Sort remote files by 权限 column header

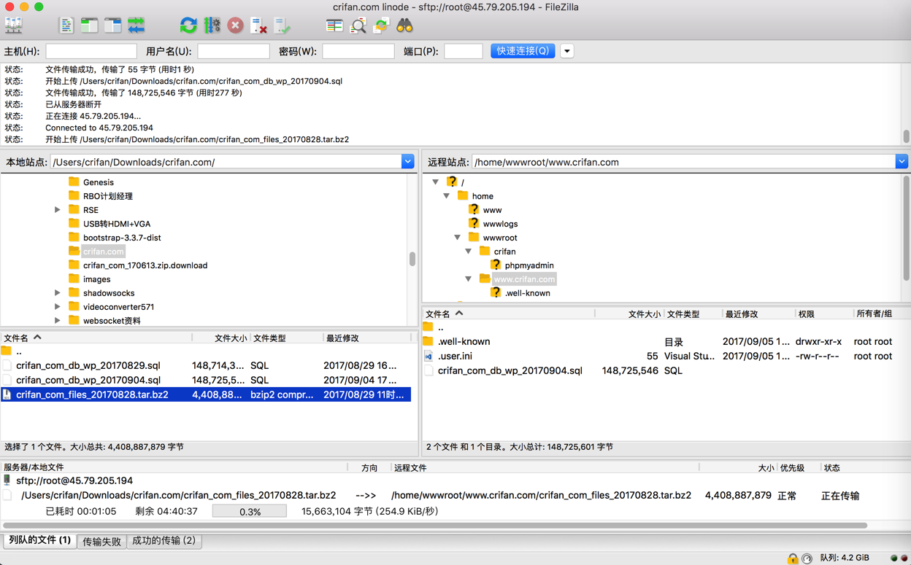(823, 313)
